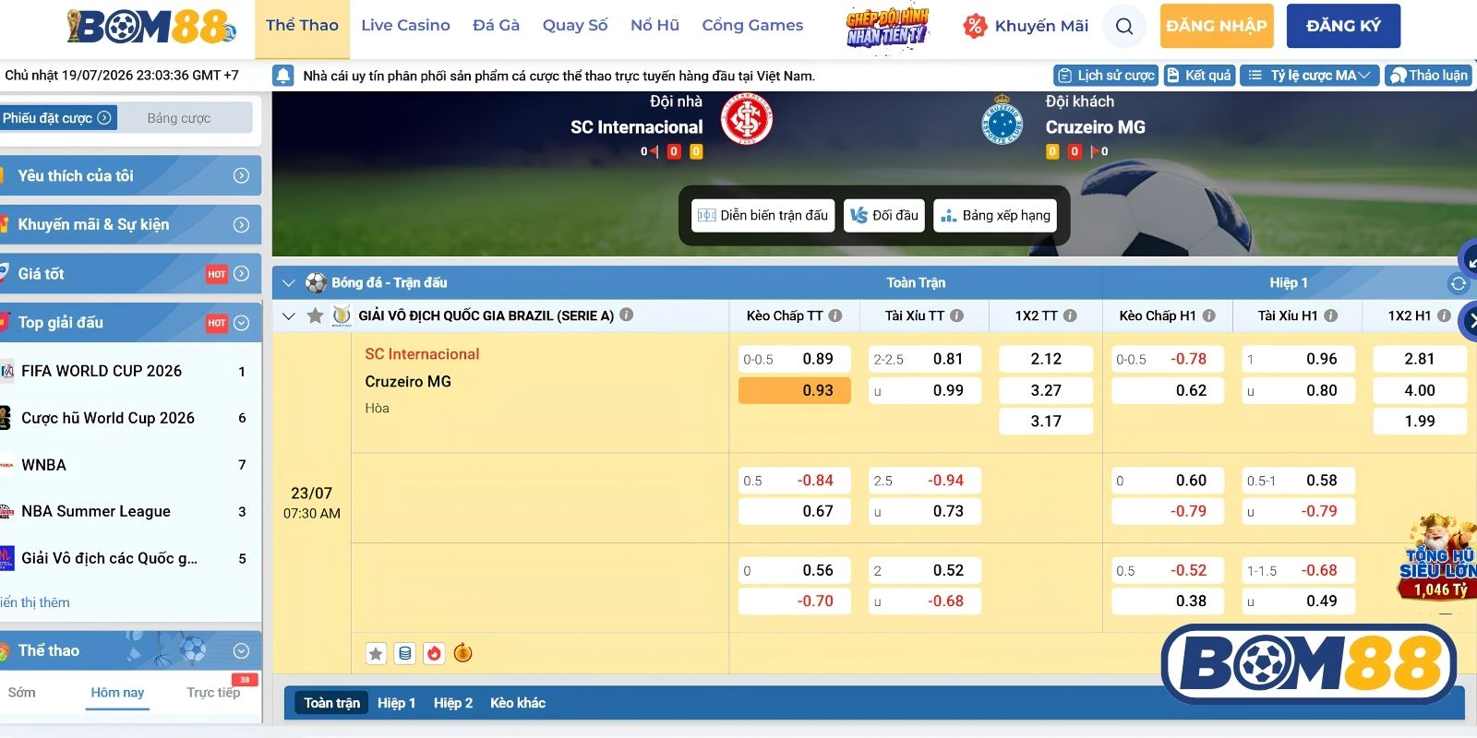Open Lịch sử cược bet history
1477x738 pixels.
pyautogui.click(x=1106, y=76)
